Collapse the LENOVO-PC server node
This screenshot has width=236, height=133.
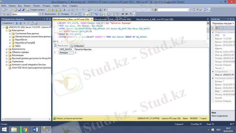[x=3, y=27]
